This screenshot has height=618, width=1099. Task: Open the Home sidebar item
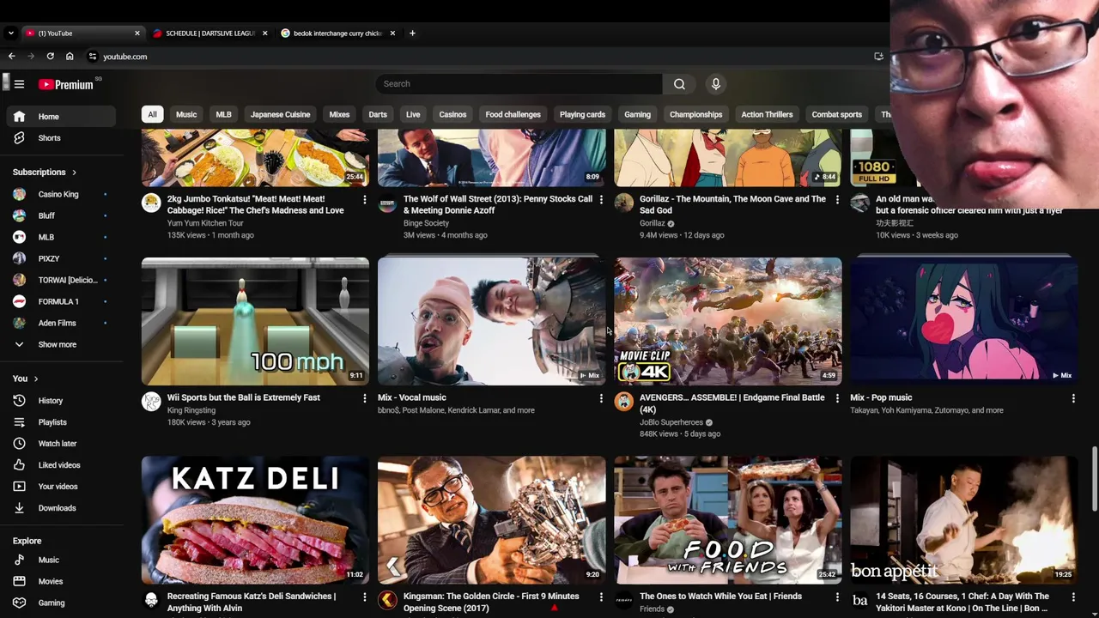click(x=60, y=117)
